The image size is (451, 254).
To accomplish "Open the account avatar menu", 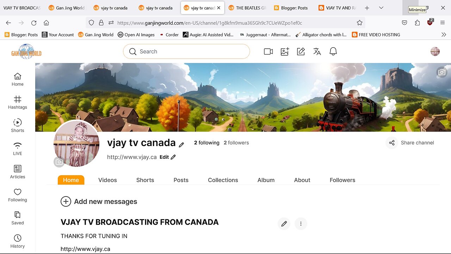I will click(x=435, y=52).
